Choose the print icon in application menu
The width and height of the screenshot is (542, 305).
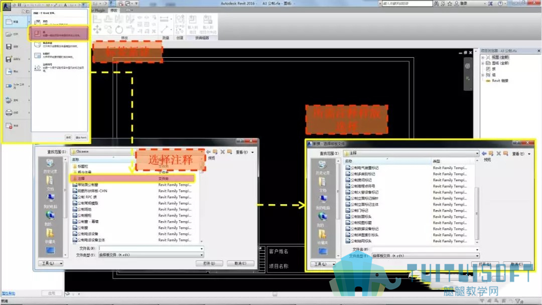tap(9, 112)
